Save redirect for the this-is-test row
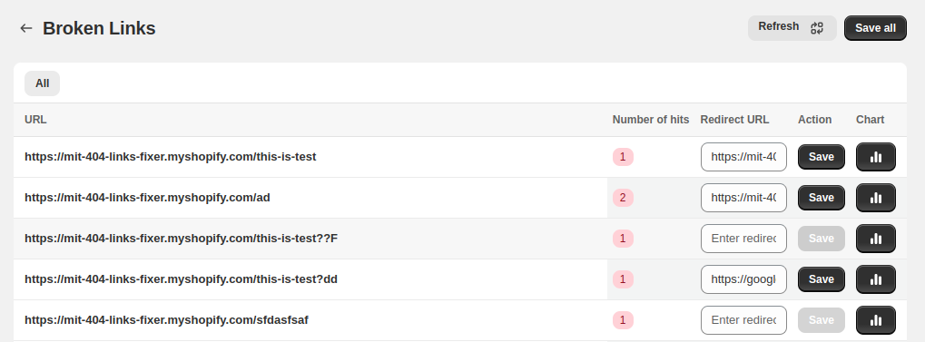The image size is (925, 342). (x=822, y=157)
